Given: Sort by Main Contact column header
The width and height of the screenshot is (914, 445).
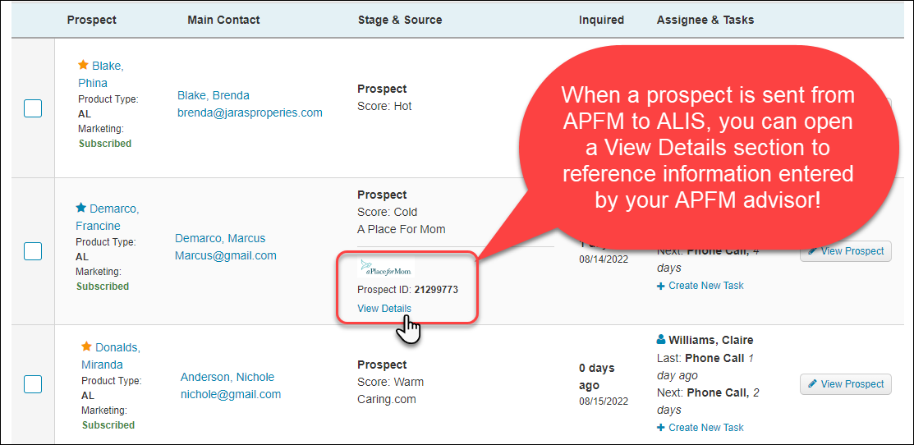Looking at the screenshot, I should tap(224, 20).
